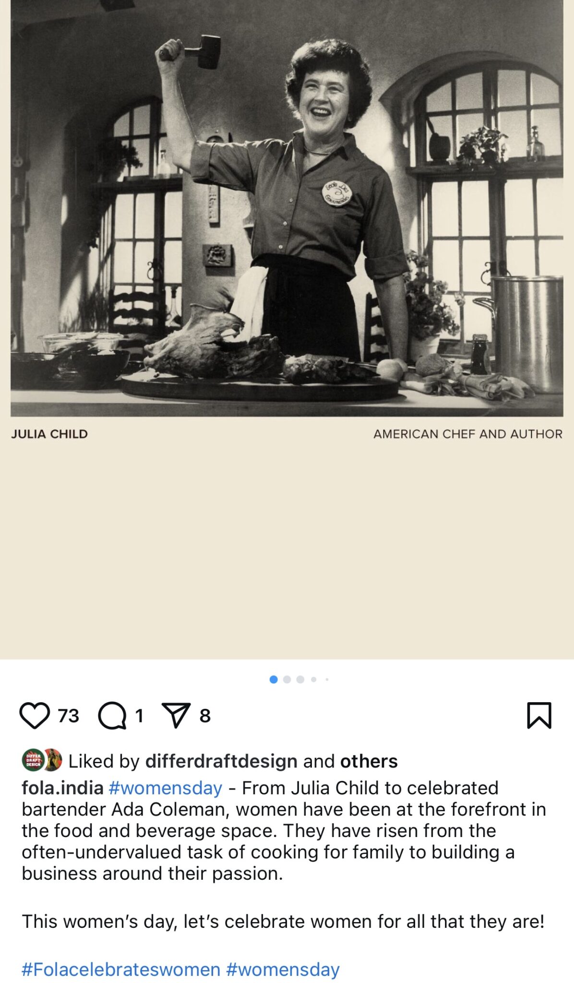Open comments via the speech bubble icon
The height and width of the screenshot is (983, 574).
tap(112, 716)
